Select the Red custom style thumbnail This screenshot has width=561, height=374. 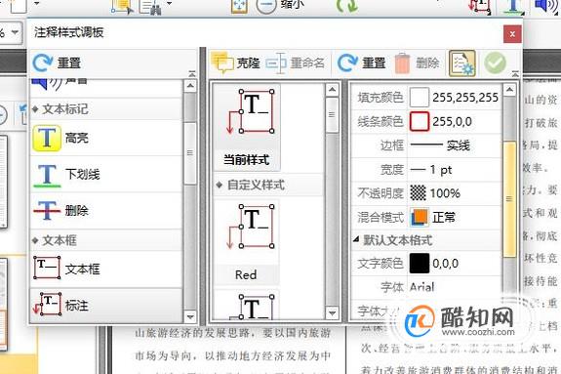pyautogui.click(x=247, y=242)
